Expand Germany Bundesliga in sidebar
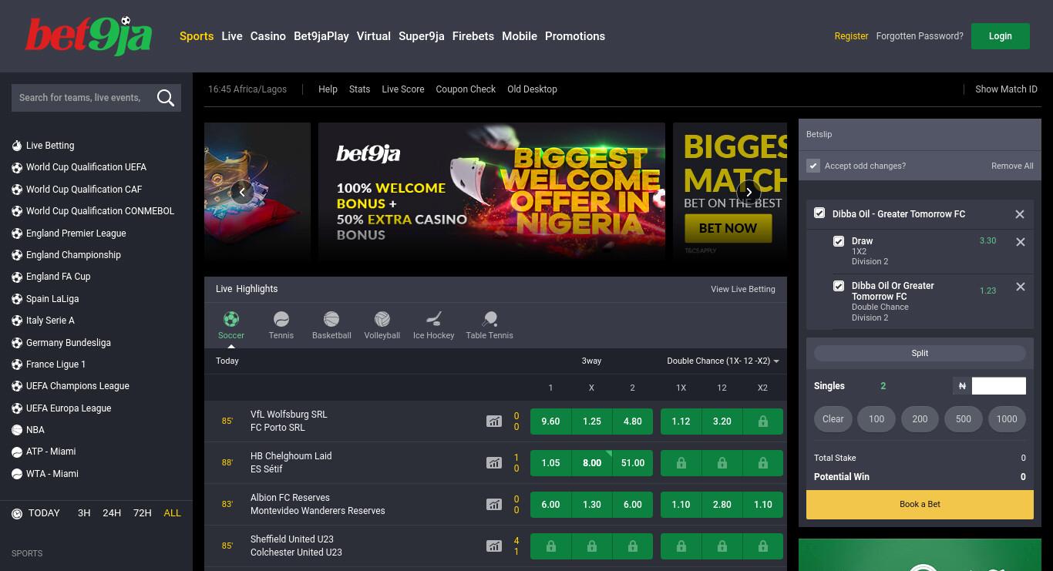Image resolution: width=1053 pixels, height=571 pixels. tap(69, 343)
